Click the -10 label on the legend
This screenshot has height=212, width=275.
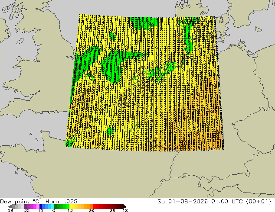click(39, 210)
